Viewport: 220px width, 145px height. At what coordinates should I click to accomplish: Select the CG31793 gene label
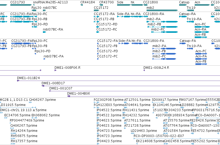[18, 2]
